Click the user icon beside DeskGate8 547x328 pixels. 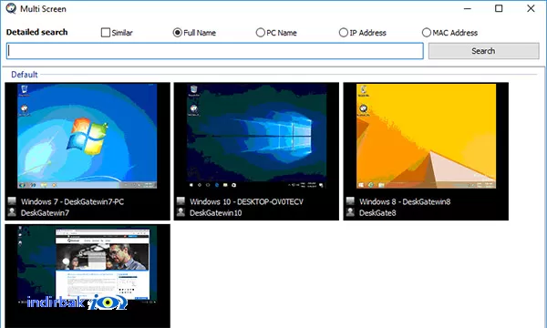click(x=350, y=212)
